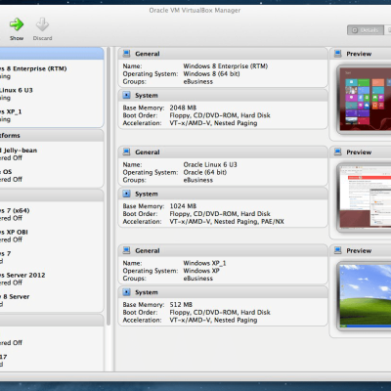Click Preview header above Oracle Linux thumbnail

[x=361, y=152]
